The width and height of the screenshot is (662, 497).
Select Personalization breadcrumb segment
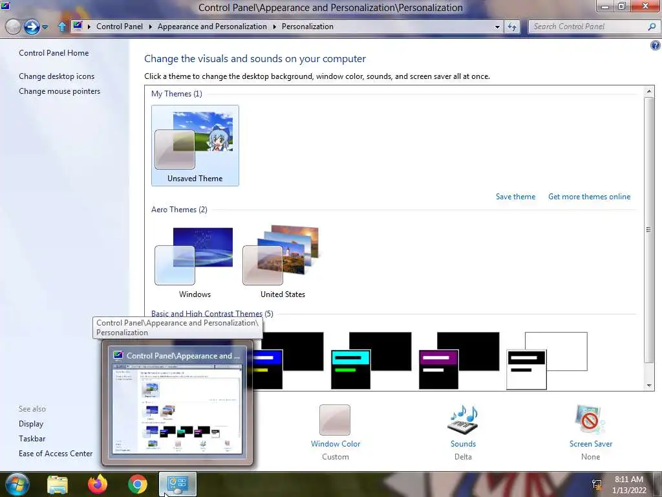[x=307, y=26]
